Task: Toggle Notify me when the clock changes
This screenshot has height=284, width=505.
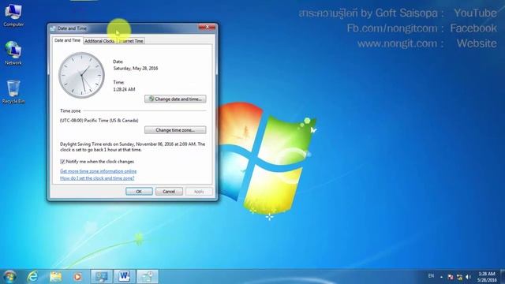Action: click(62, 162)
